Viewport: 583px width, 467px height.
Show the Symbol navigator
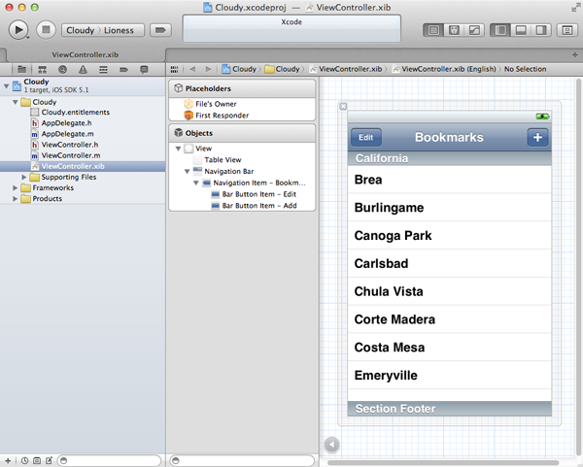coord(42,69)
